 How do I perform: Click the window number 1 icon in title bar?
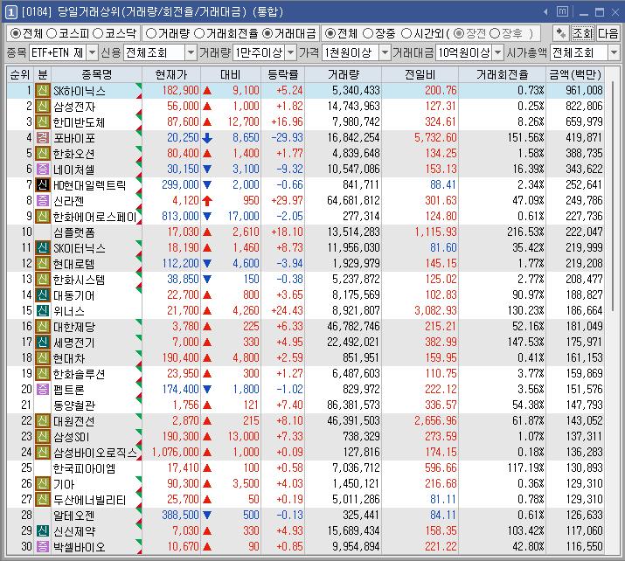point(11,12)
